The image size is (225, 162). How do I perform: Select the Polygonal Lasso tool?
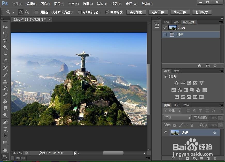[5, 40]
